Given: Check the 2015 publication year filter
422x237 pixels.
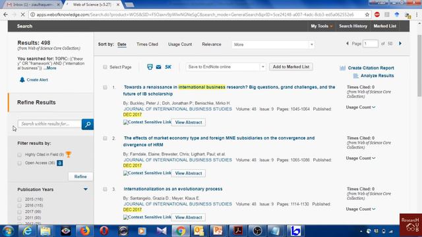Looking at the screenshot, I should [19, 199].
